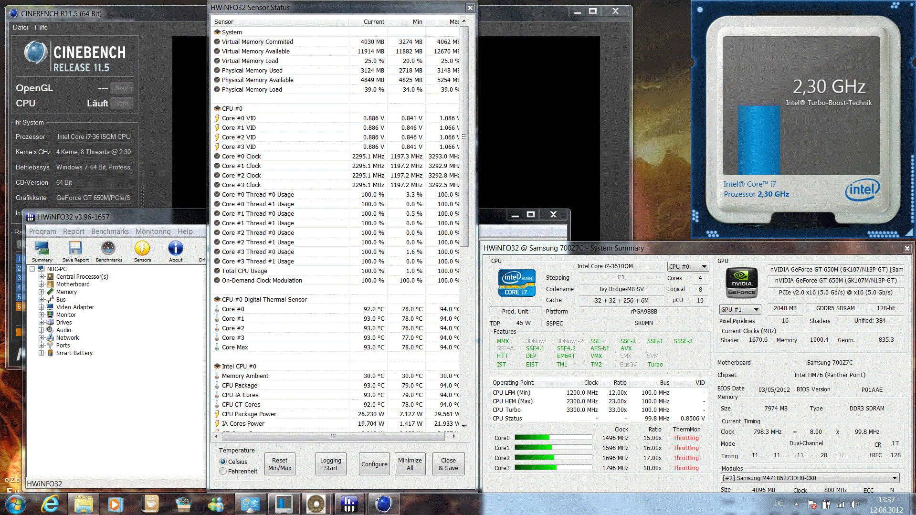The height and width of the screenshot is (515, 916).
Task: Click the Close & Save button
Action: [x=448, y=464]
